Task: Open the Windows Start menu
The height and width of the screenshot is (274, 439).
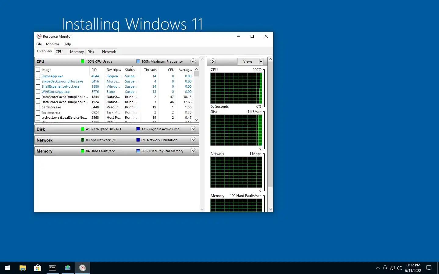Action: click(7, 268)
